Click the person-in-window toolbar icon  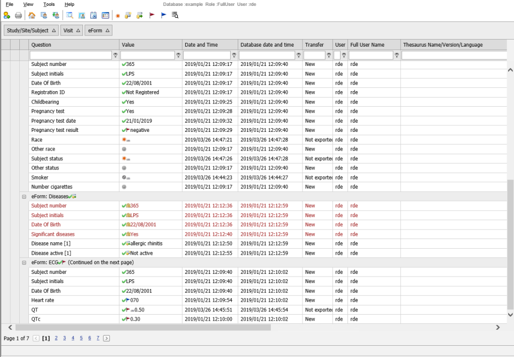coord(81,15)
